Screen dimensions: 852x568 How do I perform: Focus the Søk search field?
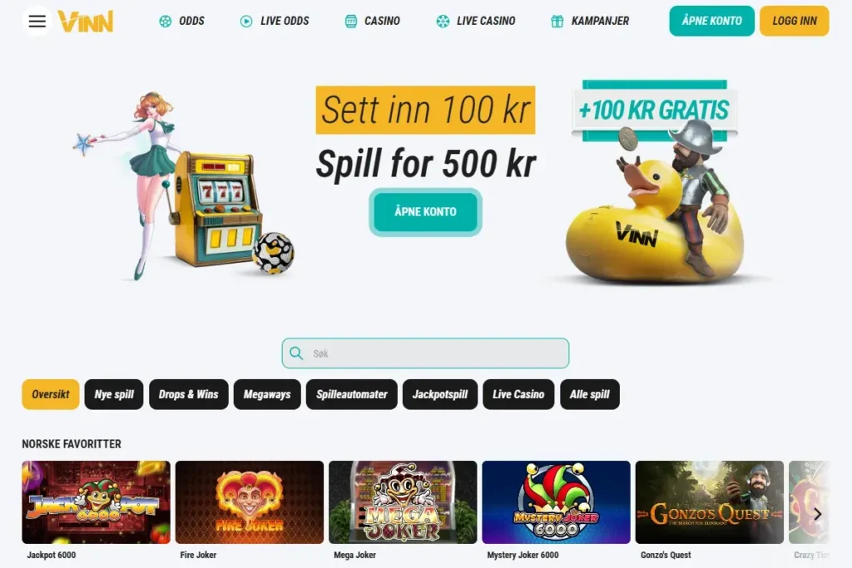pos(425,353)
